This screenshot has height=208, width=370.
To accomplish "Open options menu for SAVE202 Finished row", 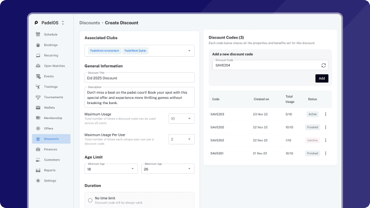I will (326, 127).
